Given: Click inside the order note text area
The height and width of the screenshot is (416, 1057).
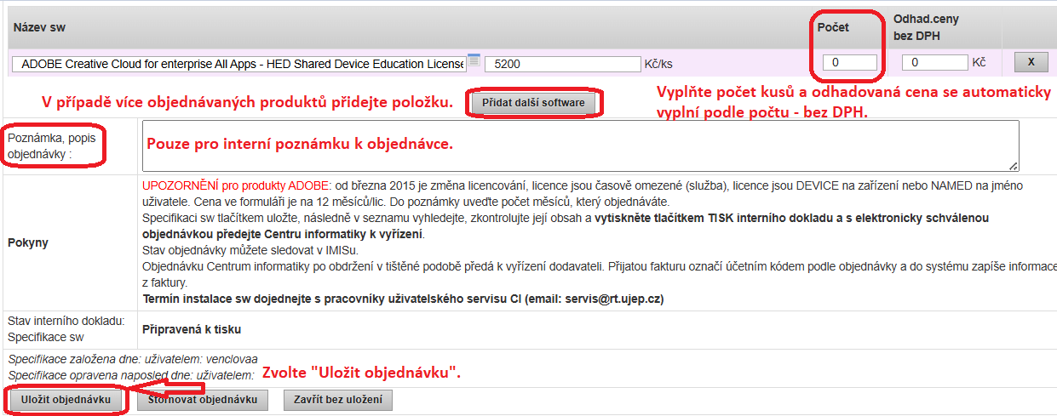Looking at the screenshot, I should (x=579, y=145).
